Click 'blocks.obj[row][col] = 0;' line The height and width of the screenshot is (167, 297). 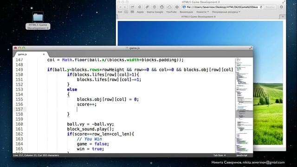point(108,99)
